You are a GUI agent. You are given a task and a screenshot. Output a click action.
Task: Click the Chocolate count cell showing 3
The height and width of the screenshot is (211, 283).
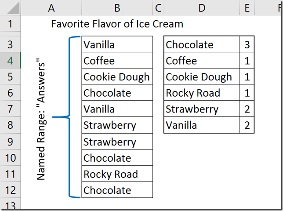pos(247,44)
